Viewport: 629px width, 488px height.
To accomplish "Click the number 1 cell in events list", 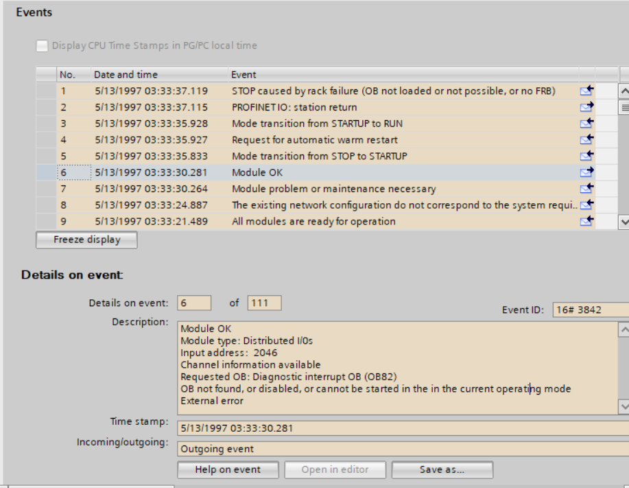I will coord(74,91).
